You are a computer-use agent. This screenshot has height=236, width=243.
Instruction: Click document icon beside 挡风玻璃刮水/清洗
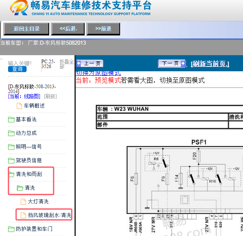(x=23, y=215)
